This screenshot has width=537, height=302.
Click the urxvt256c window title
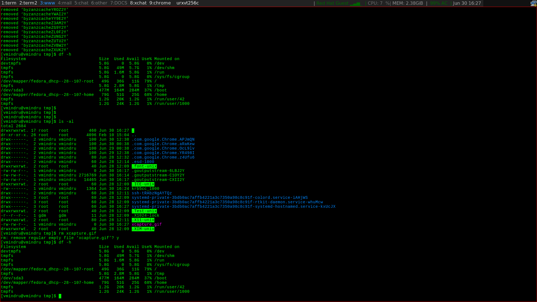(x=187, y=3)
